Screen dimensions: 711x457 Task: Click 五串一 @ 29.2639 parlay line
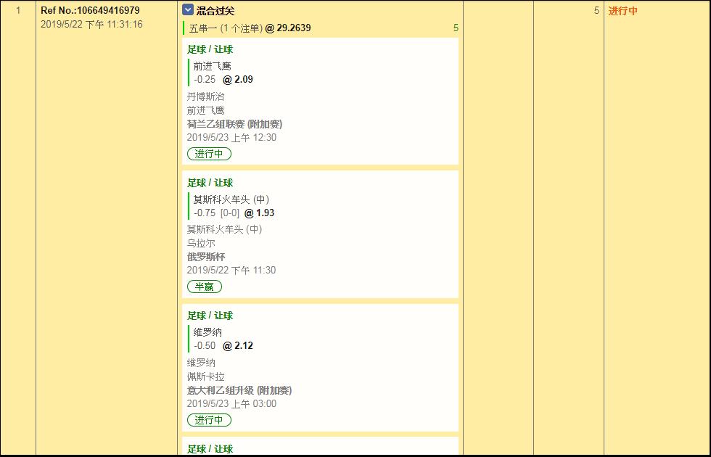click(250, 28)
